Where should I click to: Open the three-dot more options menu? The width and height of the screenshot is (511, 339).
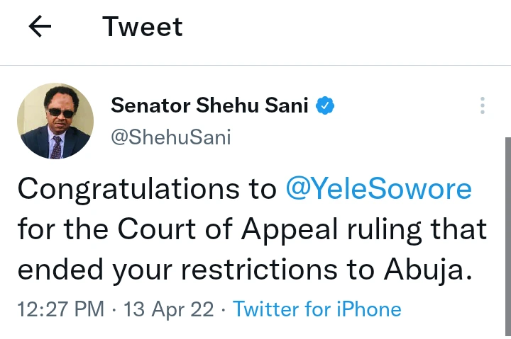pos(483,106)
